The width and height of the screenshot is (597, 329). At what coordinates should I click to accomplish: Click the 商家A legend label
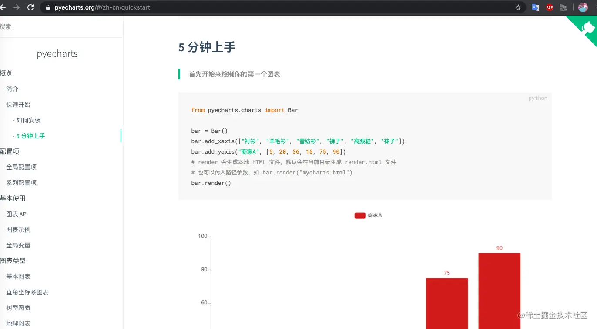tap(375, 215)
